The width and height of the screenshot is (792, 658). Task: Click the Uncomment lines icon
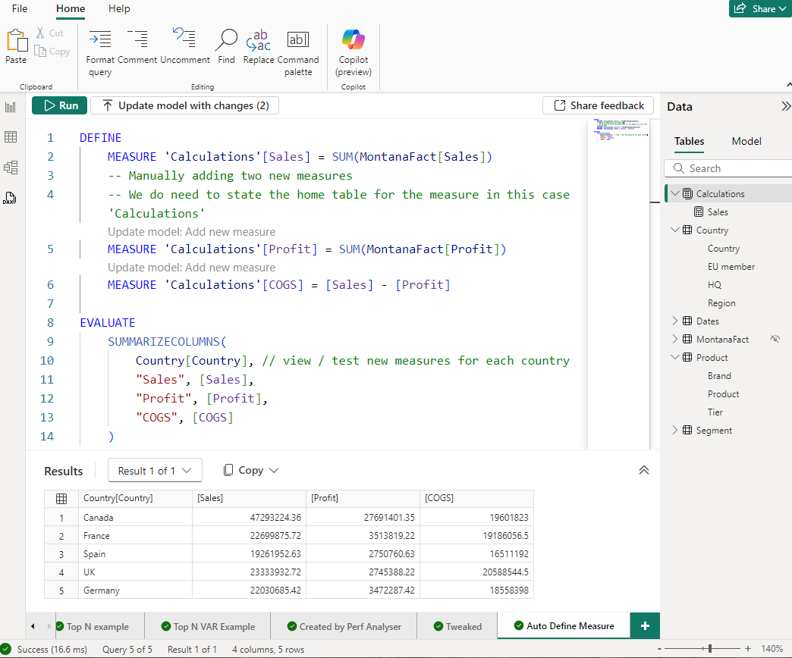[184, 39]
